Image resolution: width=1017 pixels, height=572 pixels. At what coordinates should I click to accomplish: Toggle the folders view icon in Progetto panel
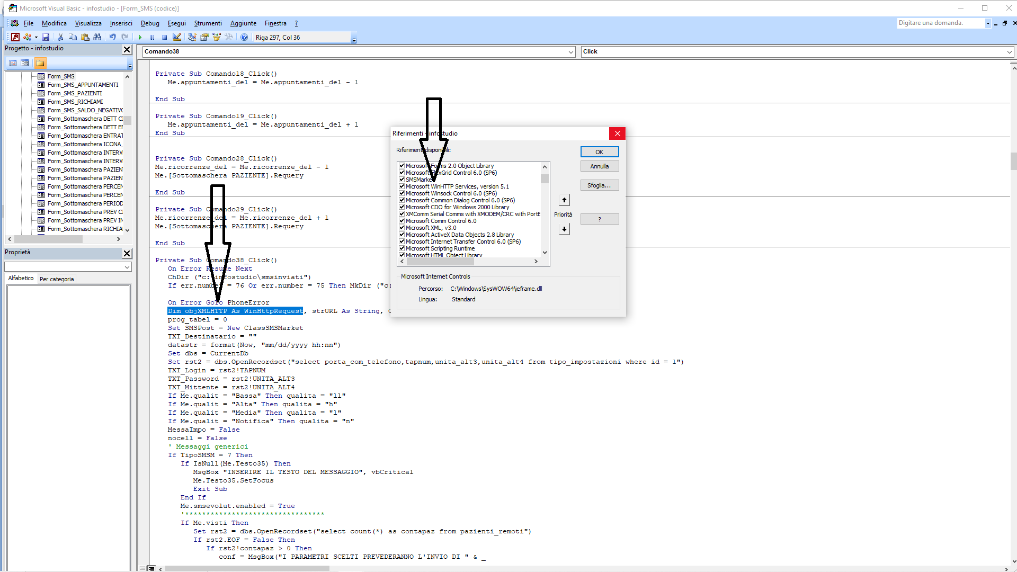(40, 62)
